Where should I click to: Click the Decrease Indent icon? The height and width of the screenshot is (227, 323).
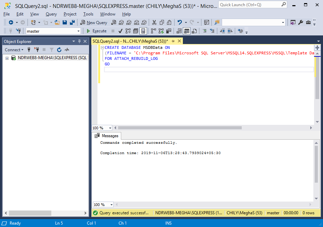pyautogui.click(x=222, y=31)
